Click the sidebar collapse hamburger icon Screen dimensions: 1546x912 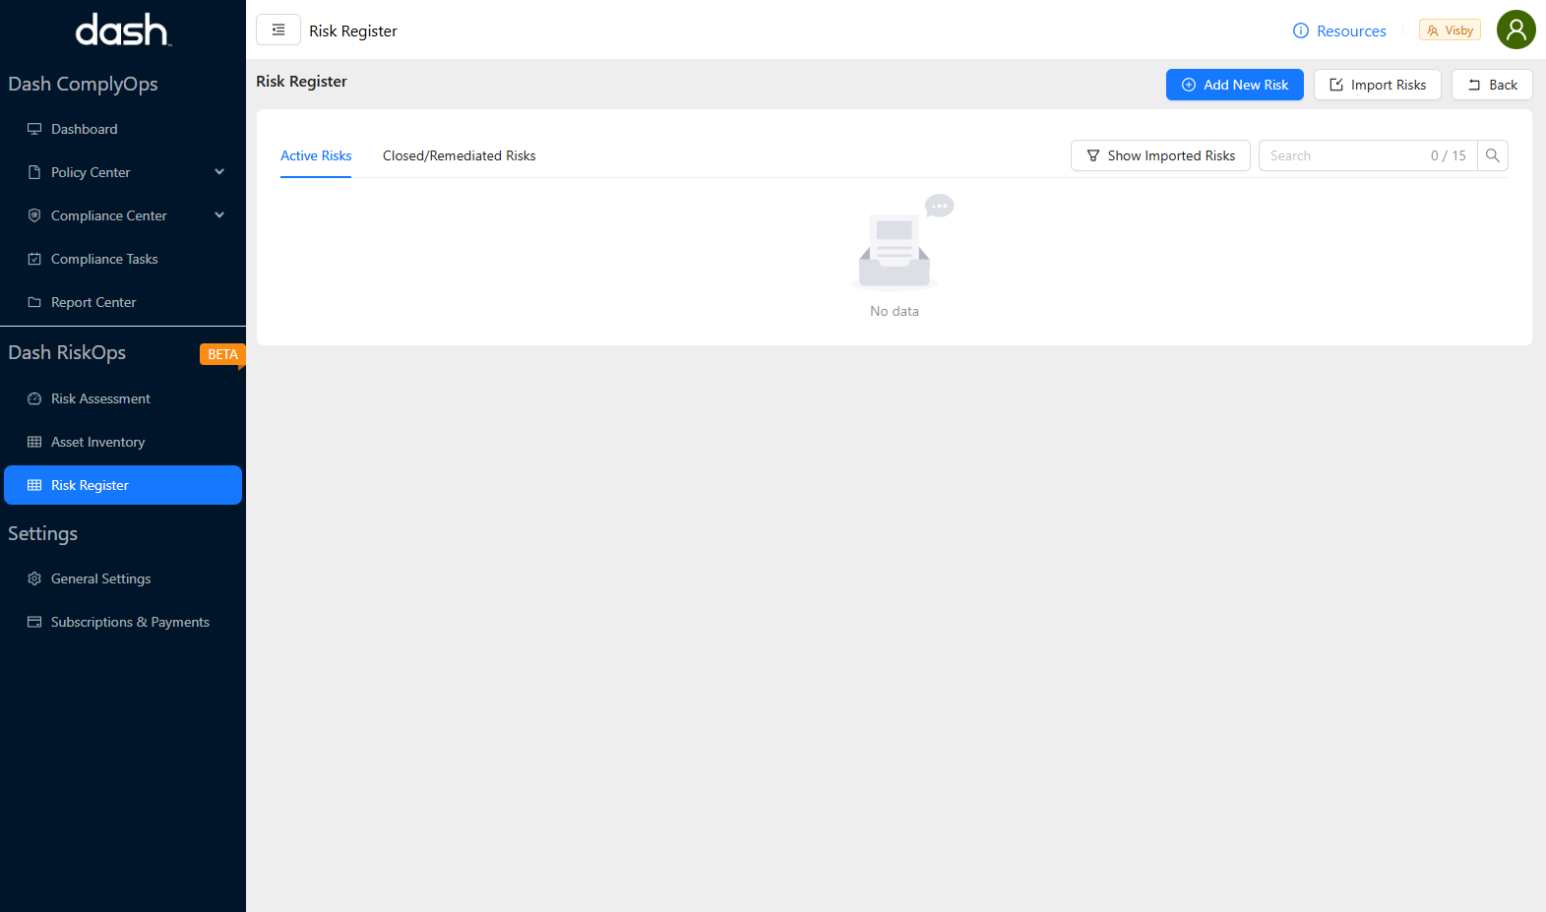[278, 30]
